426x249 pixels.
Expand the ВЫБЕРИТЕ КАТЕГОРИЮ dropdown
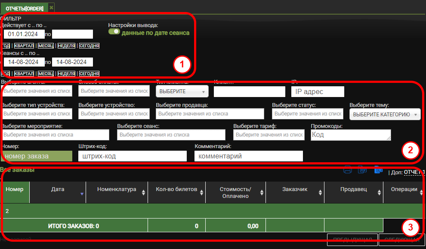385,114
